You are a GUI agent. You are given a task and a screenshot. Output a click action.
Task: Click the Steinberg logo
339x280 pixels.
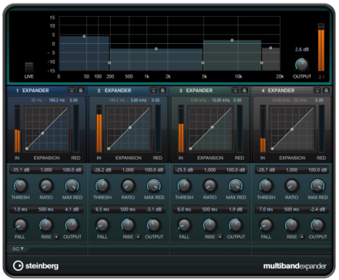(x=35, y=265)
